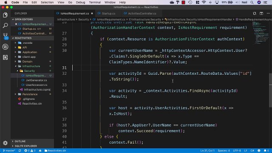Expand the SQLite Explorer panel
This screenshot has height=153, width=272.
tap(32, 146)
